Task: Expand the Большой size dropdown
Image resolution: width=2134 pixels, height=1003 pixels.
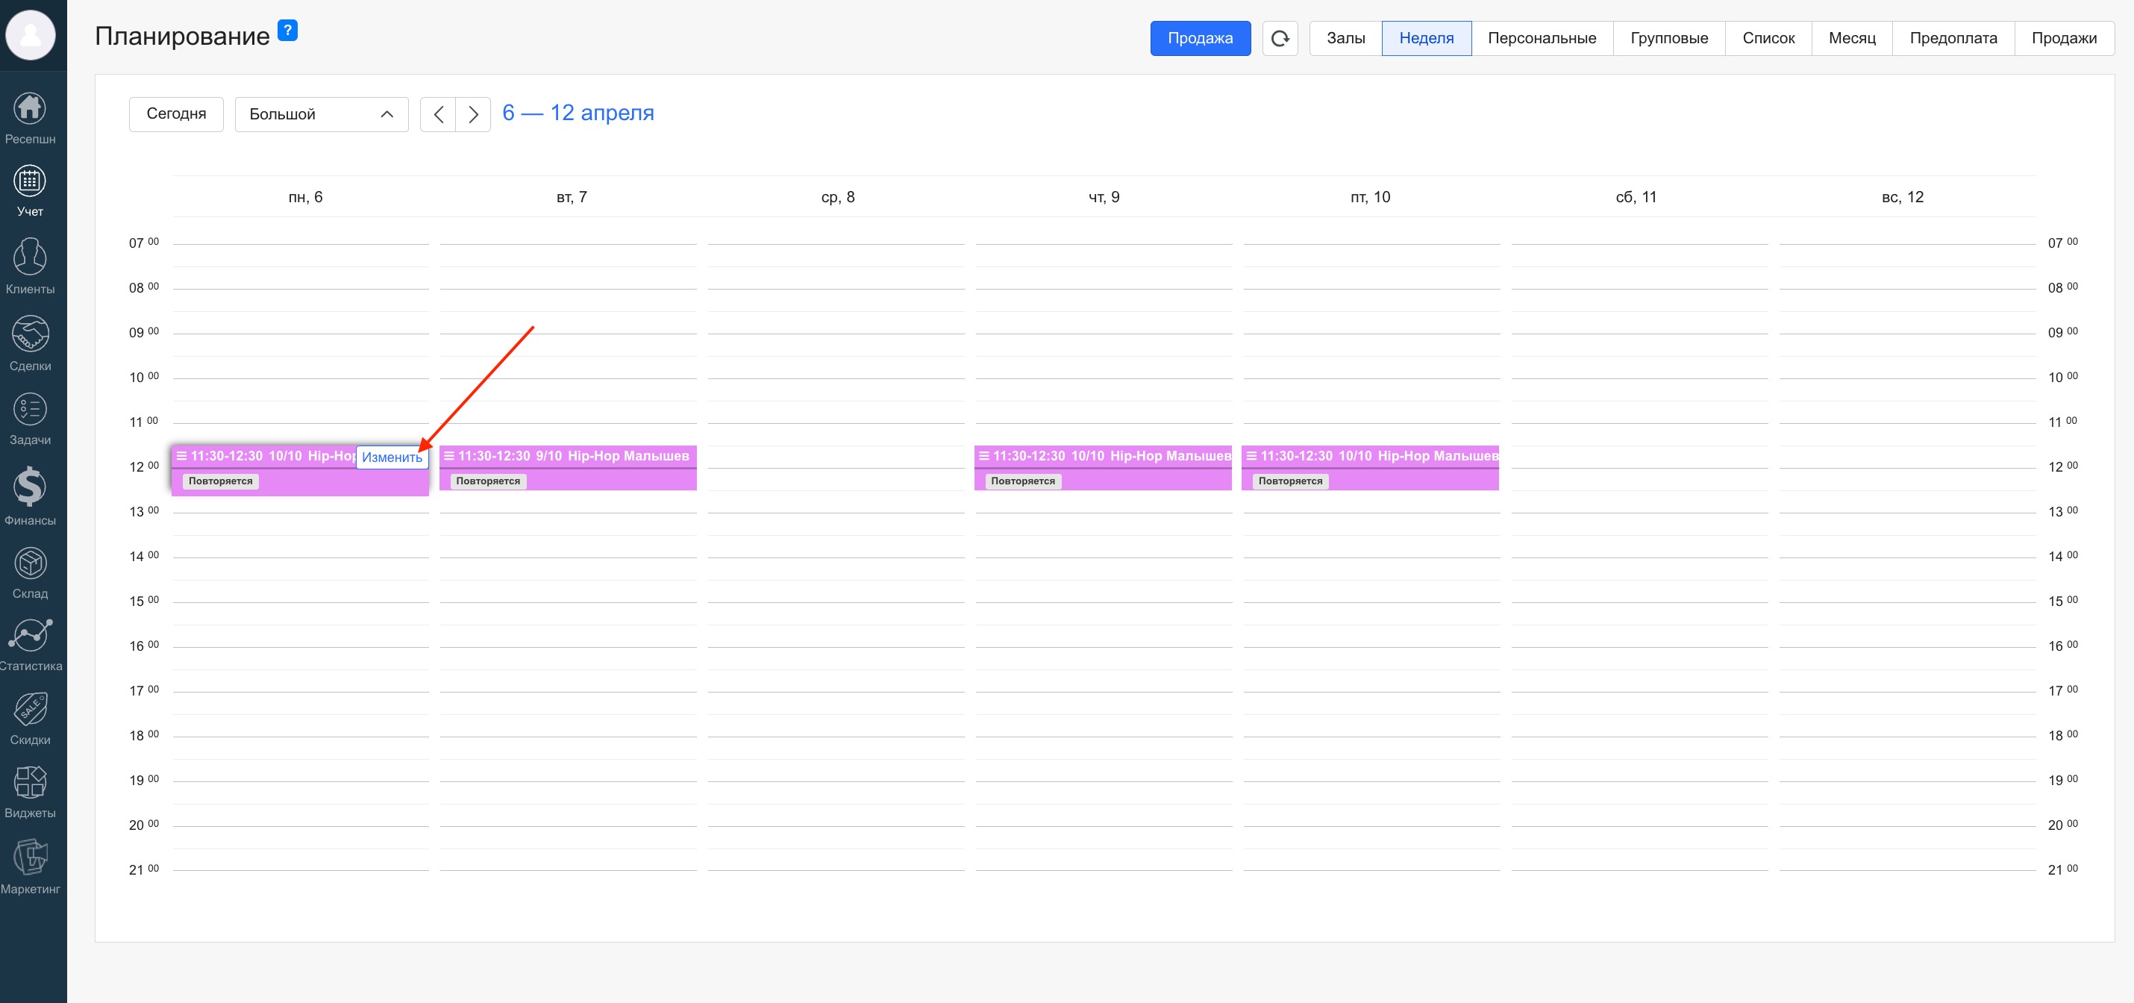Action: (322, 114)
